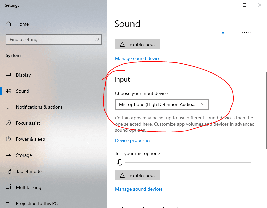267x208 pixels.
Task: Open Projecting to this PC settings
Action: (37, 203)
